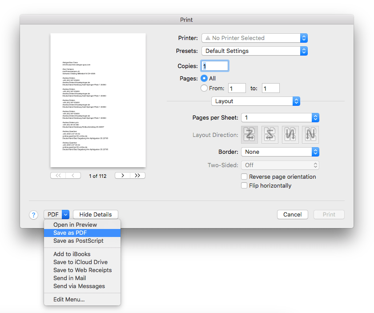Choose the third layout direction pattern
The image size is (374, 313).
coord(290,134)
